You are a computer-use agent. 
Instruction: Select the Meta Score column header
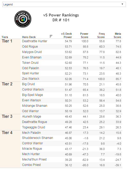(117, 35)
